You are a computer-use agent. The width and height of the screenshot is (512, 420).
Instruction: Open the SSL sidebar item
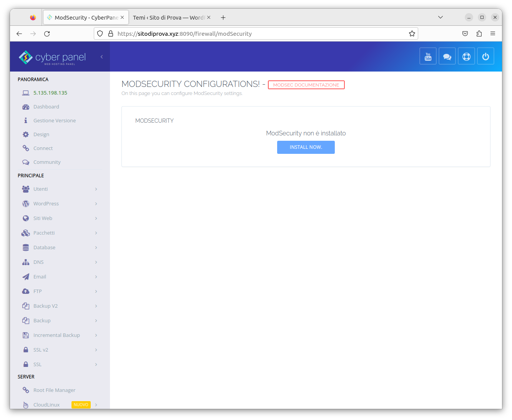37,364
